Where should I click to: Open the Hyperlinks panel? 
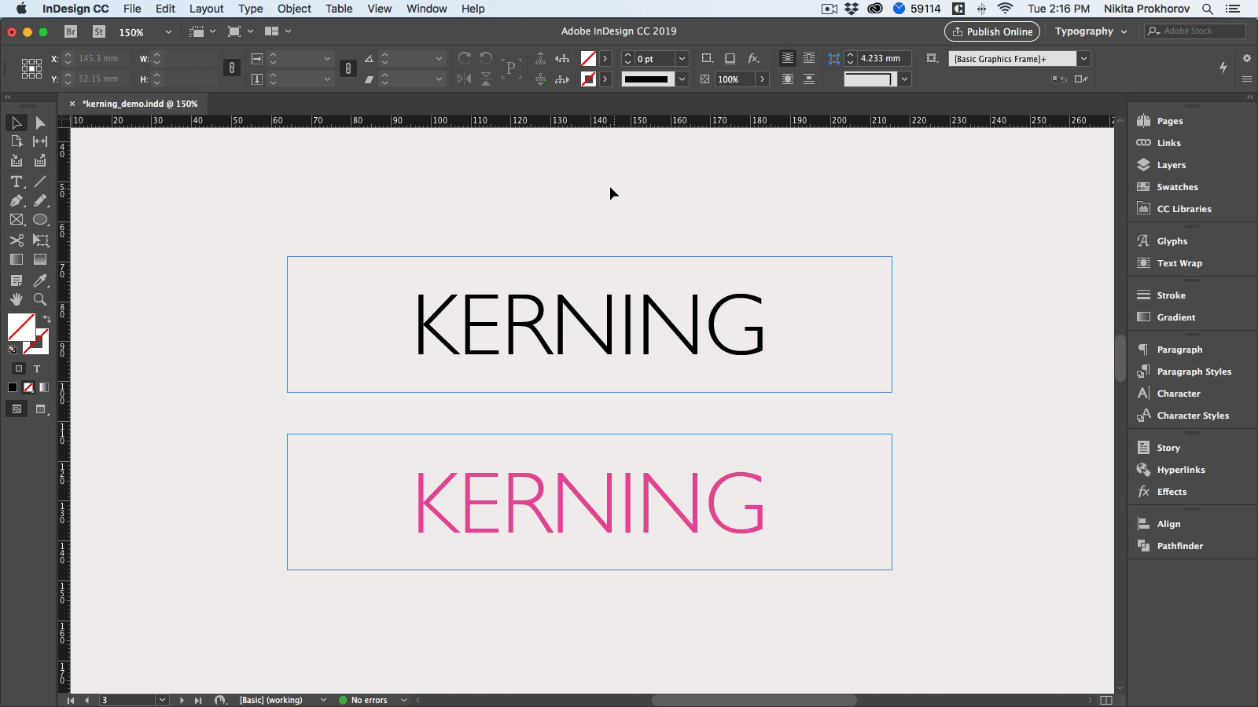click(1180, 470)
